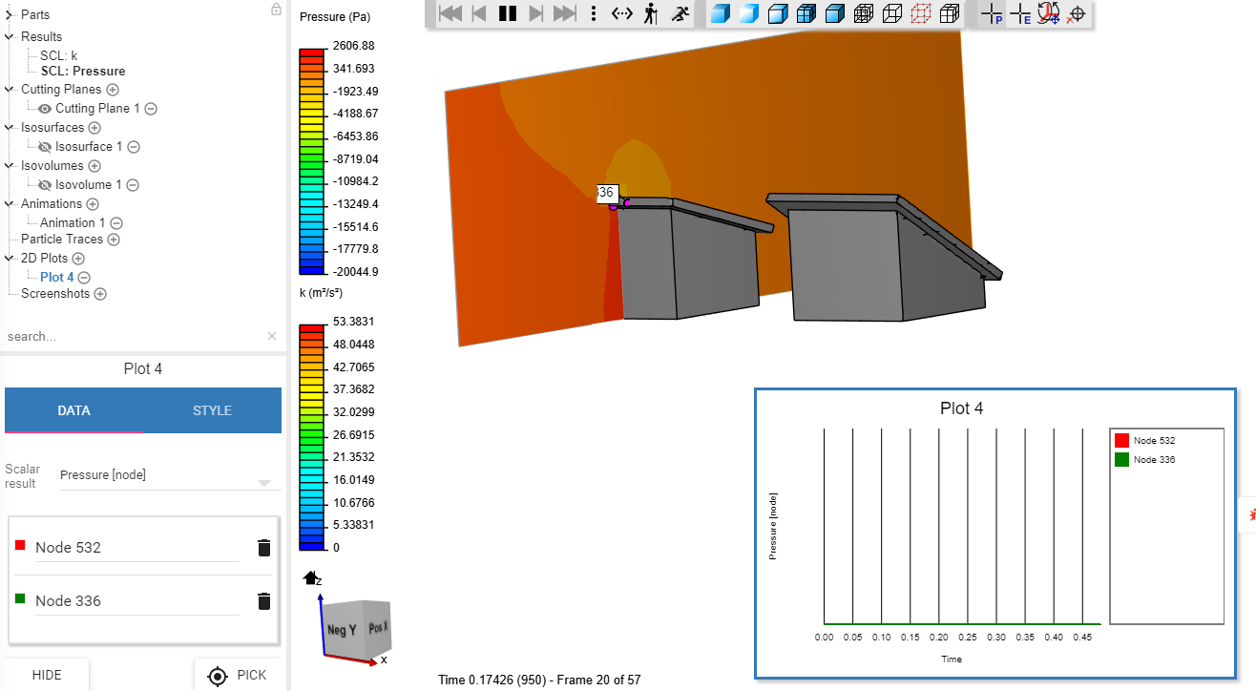Delete Node 532 from plot list
1256x691 pixels.
(264, 548)
